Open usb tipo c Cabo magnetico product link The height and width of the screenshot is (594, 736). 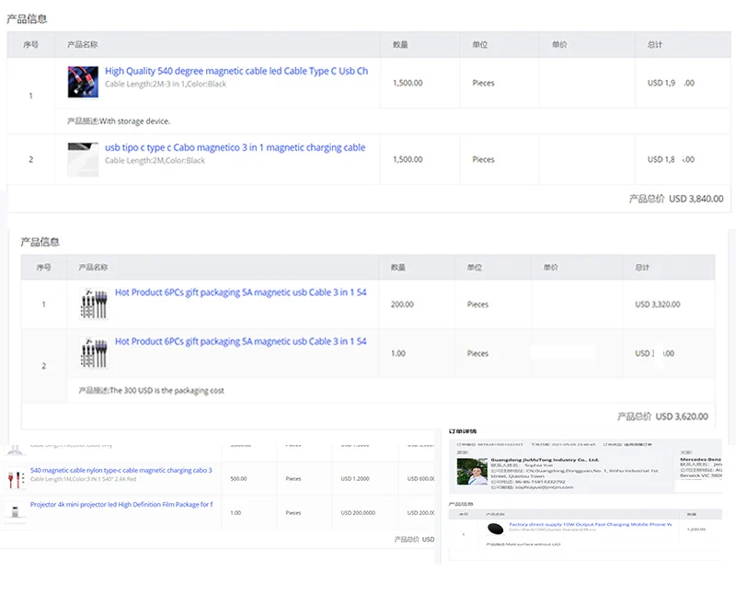[x=235, y=147]
